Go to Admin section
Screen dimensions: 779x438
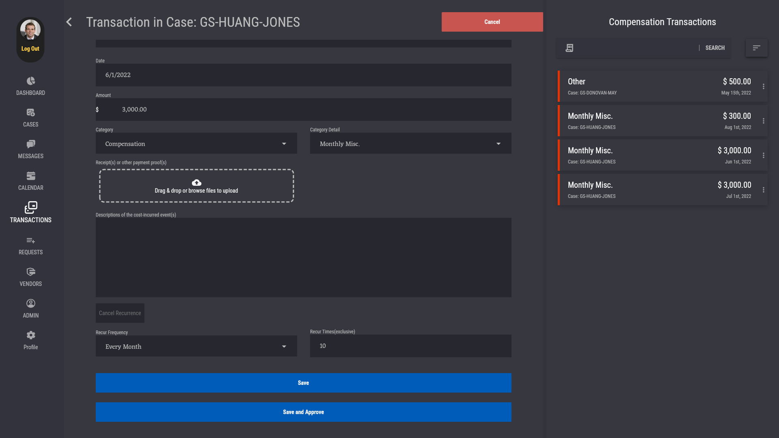(31, 308)
